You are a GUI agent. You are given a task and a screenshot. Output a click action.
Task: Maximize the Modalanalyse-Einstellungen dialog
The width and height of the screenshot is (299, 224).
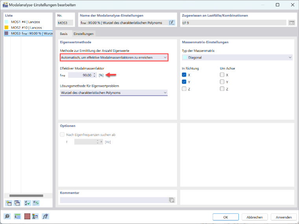(x=277, y=5)
